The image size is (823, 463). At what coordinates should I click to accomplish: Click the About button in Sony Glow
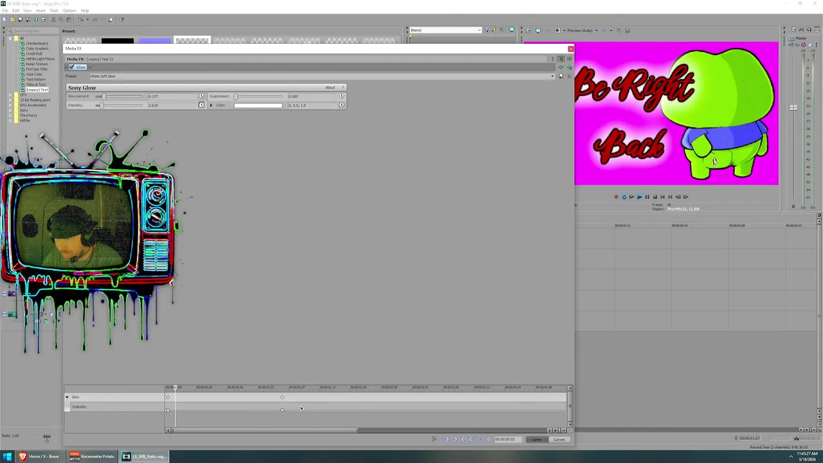point(330,87)
